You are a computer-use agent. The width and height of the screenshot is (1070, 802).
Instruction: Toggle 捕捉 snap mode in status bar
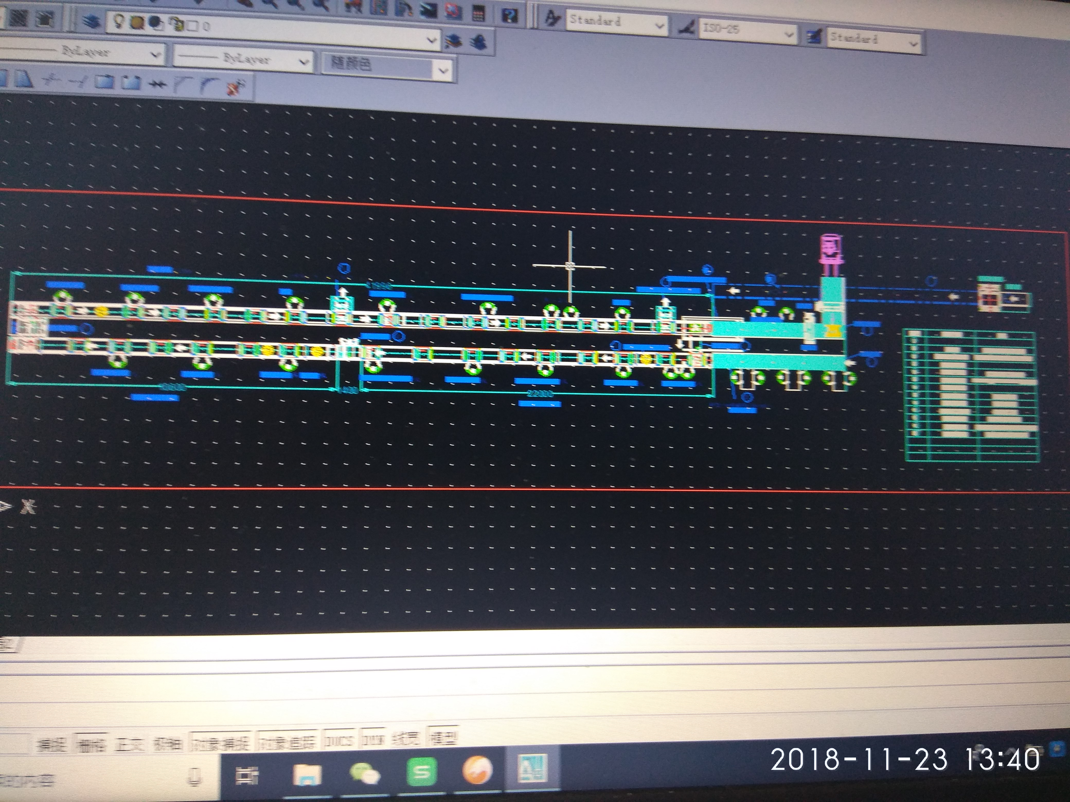[x=51, y=745]
